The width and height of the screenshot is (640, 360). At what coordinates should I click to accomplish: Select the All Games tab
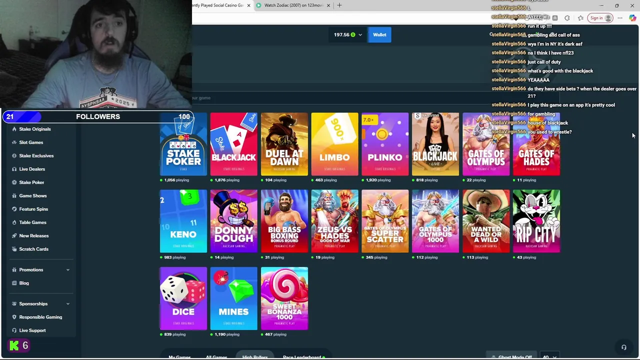point(216,356)
